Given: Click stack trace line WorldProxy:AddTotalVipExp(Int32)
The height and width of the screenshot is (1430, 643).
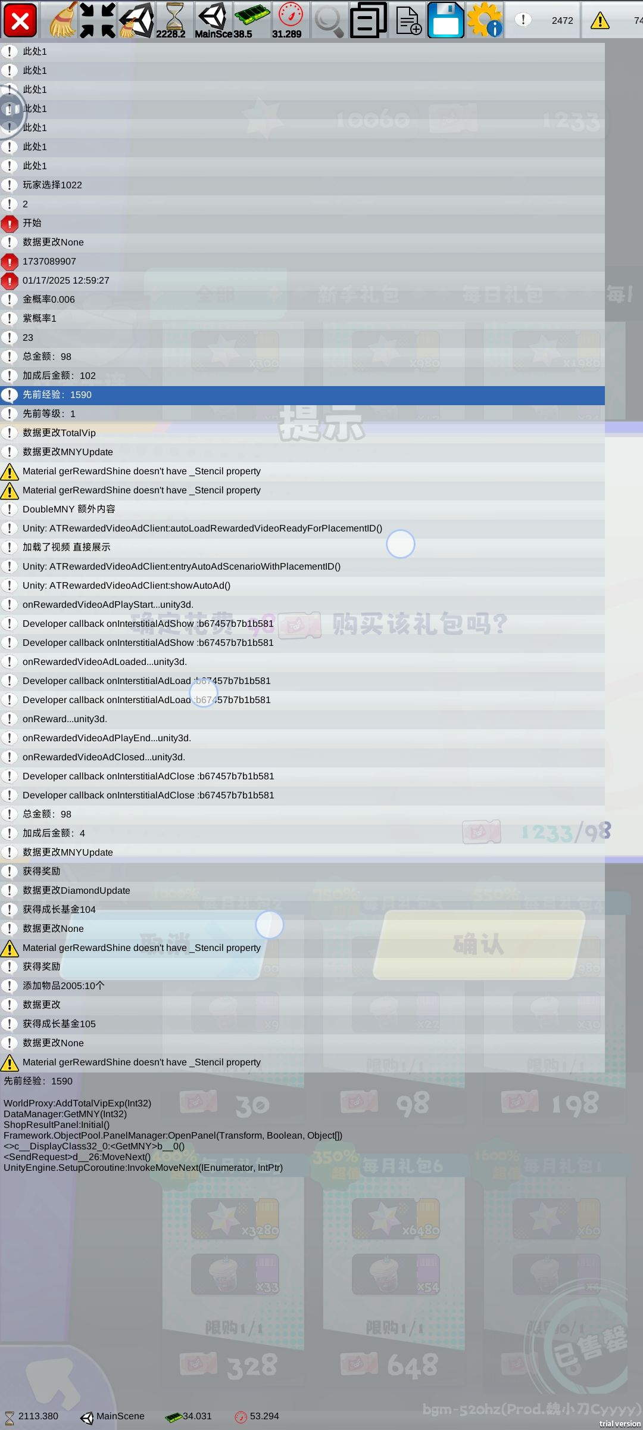Looking at the screenshot, I should [77, 1103].
